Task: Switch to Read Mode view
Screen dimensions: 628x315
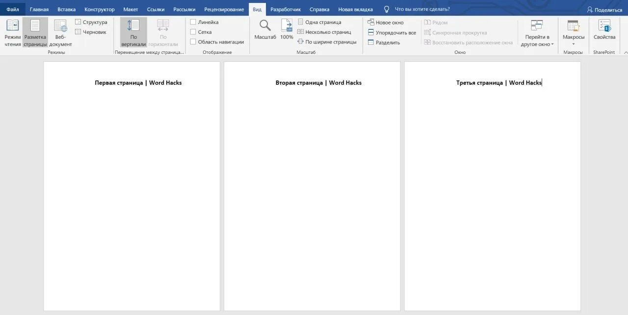Action: [x=13, y=33]
